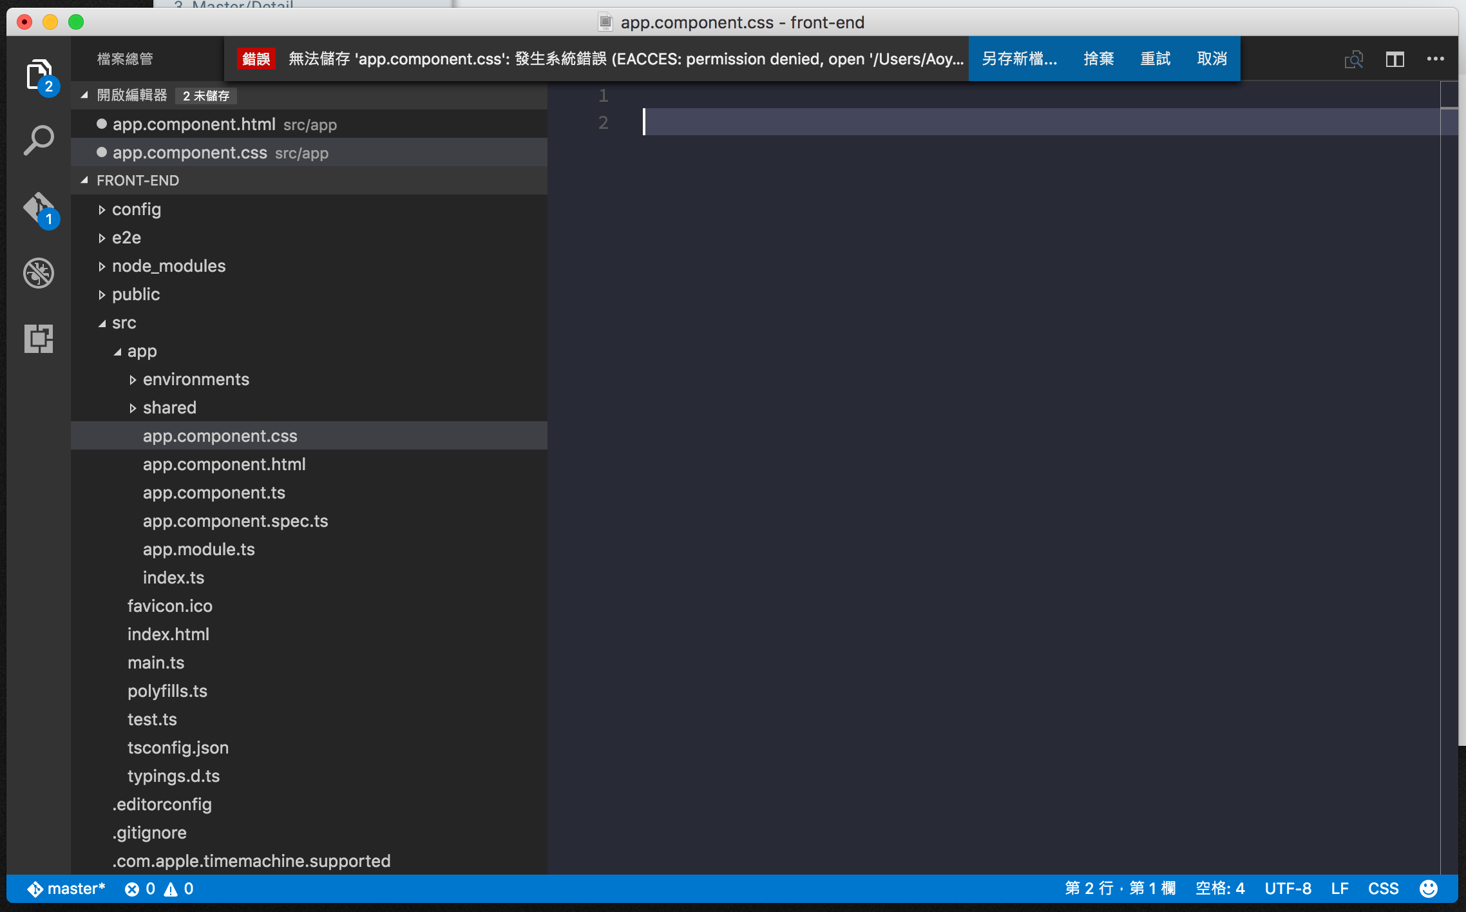Screen dimensions: 1466x912
Task: Change language mode by clicking CSS
Action: pyautogui.click(x=1383, y=888)
